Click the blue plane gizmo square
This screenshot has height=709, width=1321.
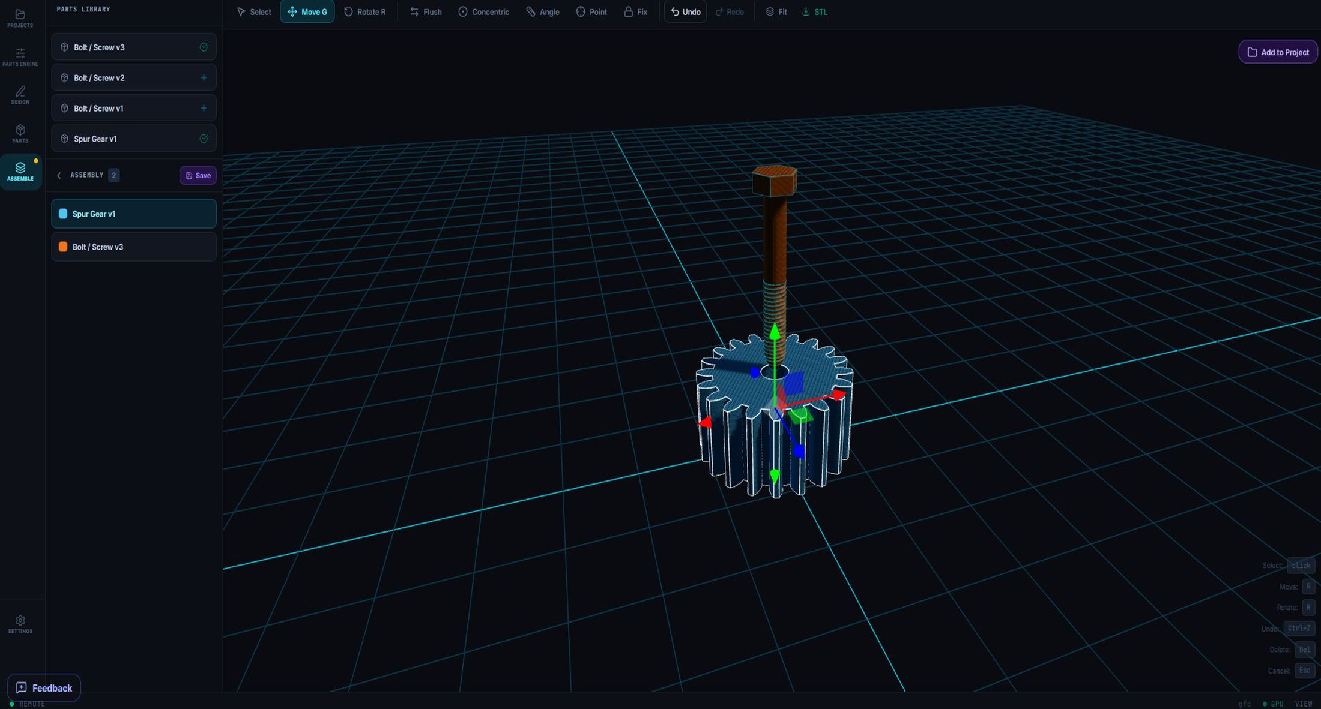tap(794, 383)
